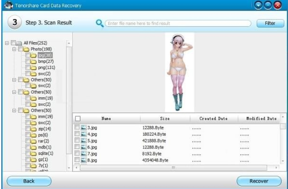288x189 pixels.
Task: Click the Back button
Action: 29,181
